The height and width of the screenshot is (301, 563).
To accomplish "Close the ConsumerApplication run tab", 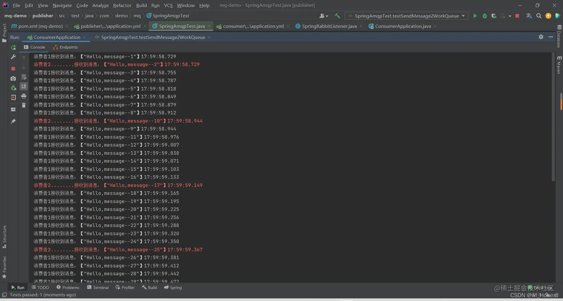I will (85, 37).
